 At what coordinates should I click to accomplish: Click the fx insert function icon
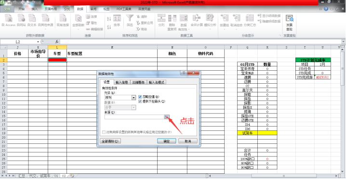point(57,42)
